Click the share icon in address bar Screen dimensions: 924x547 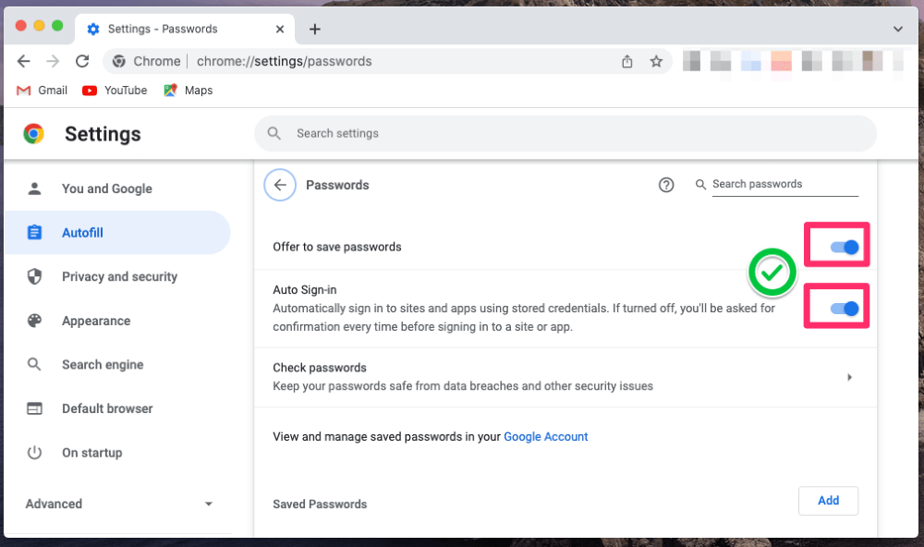(627, 61)
